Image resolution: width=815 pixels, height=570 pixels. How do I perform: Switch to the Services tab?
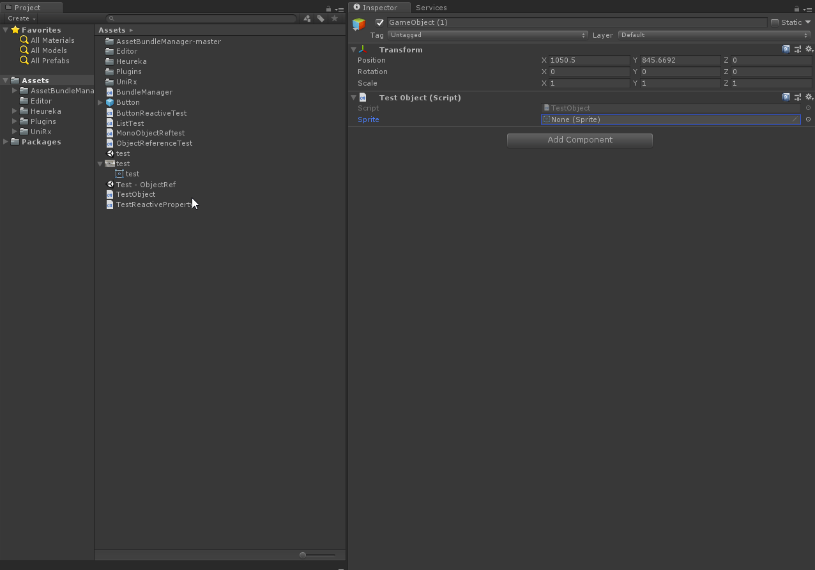click(x=431, y=8)
